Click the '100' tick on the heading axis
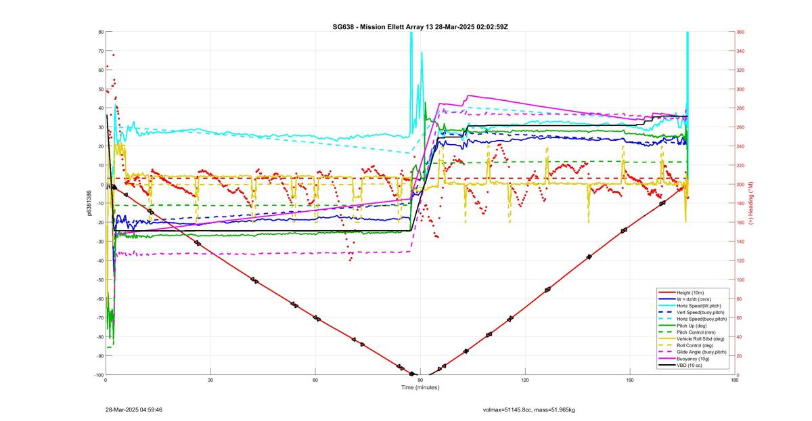The image size is (812, 421). pos(741,280)
